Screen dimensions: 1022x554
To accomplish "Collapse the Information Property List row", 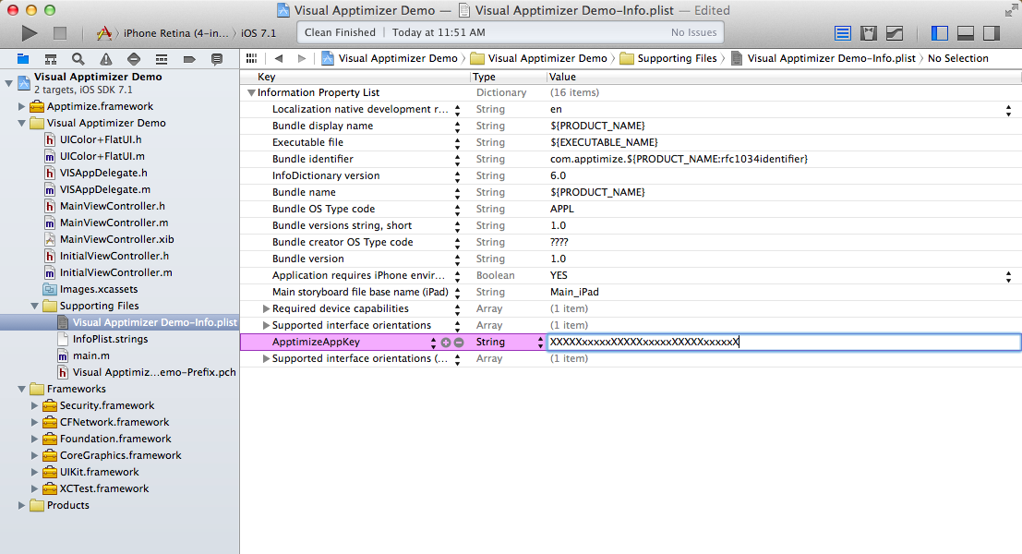I will (251, 92).
